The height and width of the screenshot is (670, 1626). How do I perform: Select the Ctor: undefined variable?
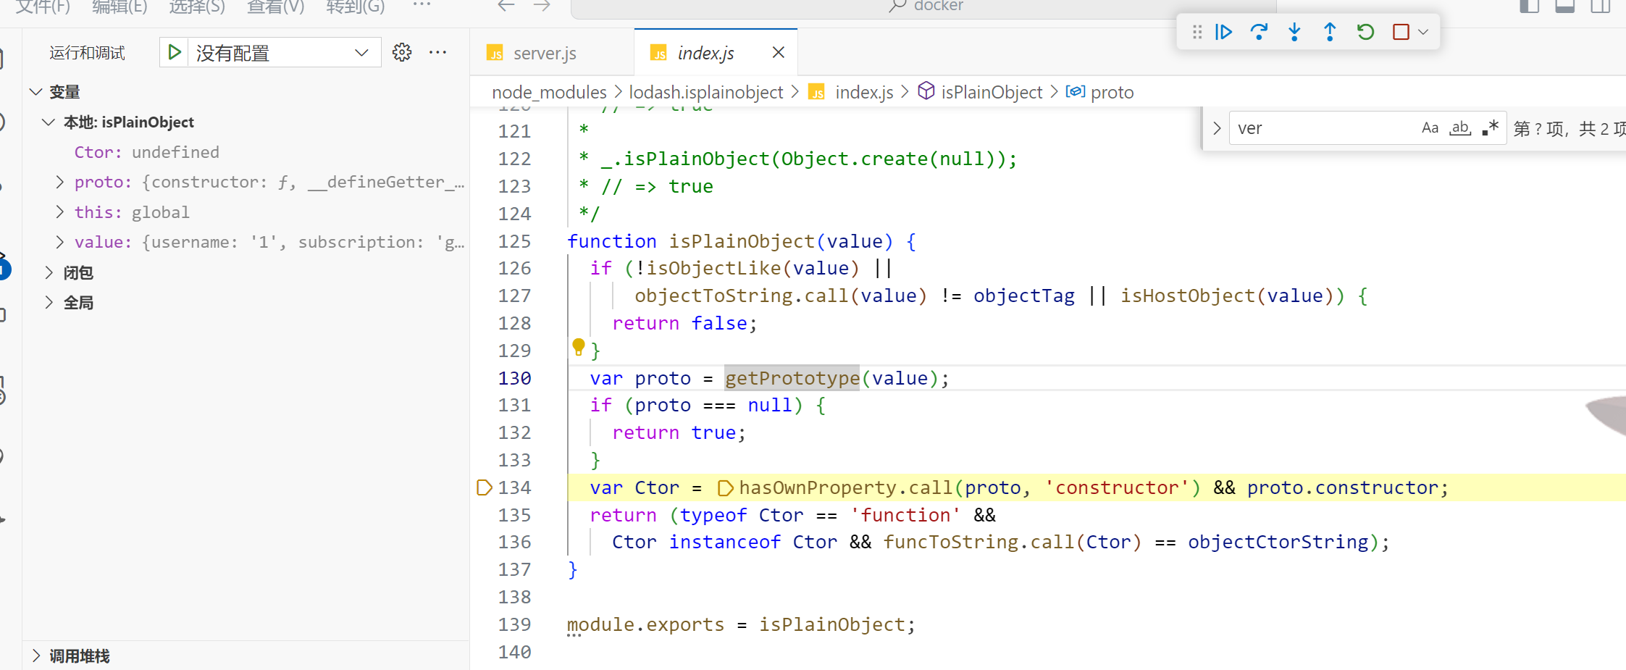tap(146, 152)
